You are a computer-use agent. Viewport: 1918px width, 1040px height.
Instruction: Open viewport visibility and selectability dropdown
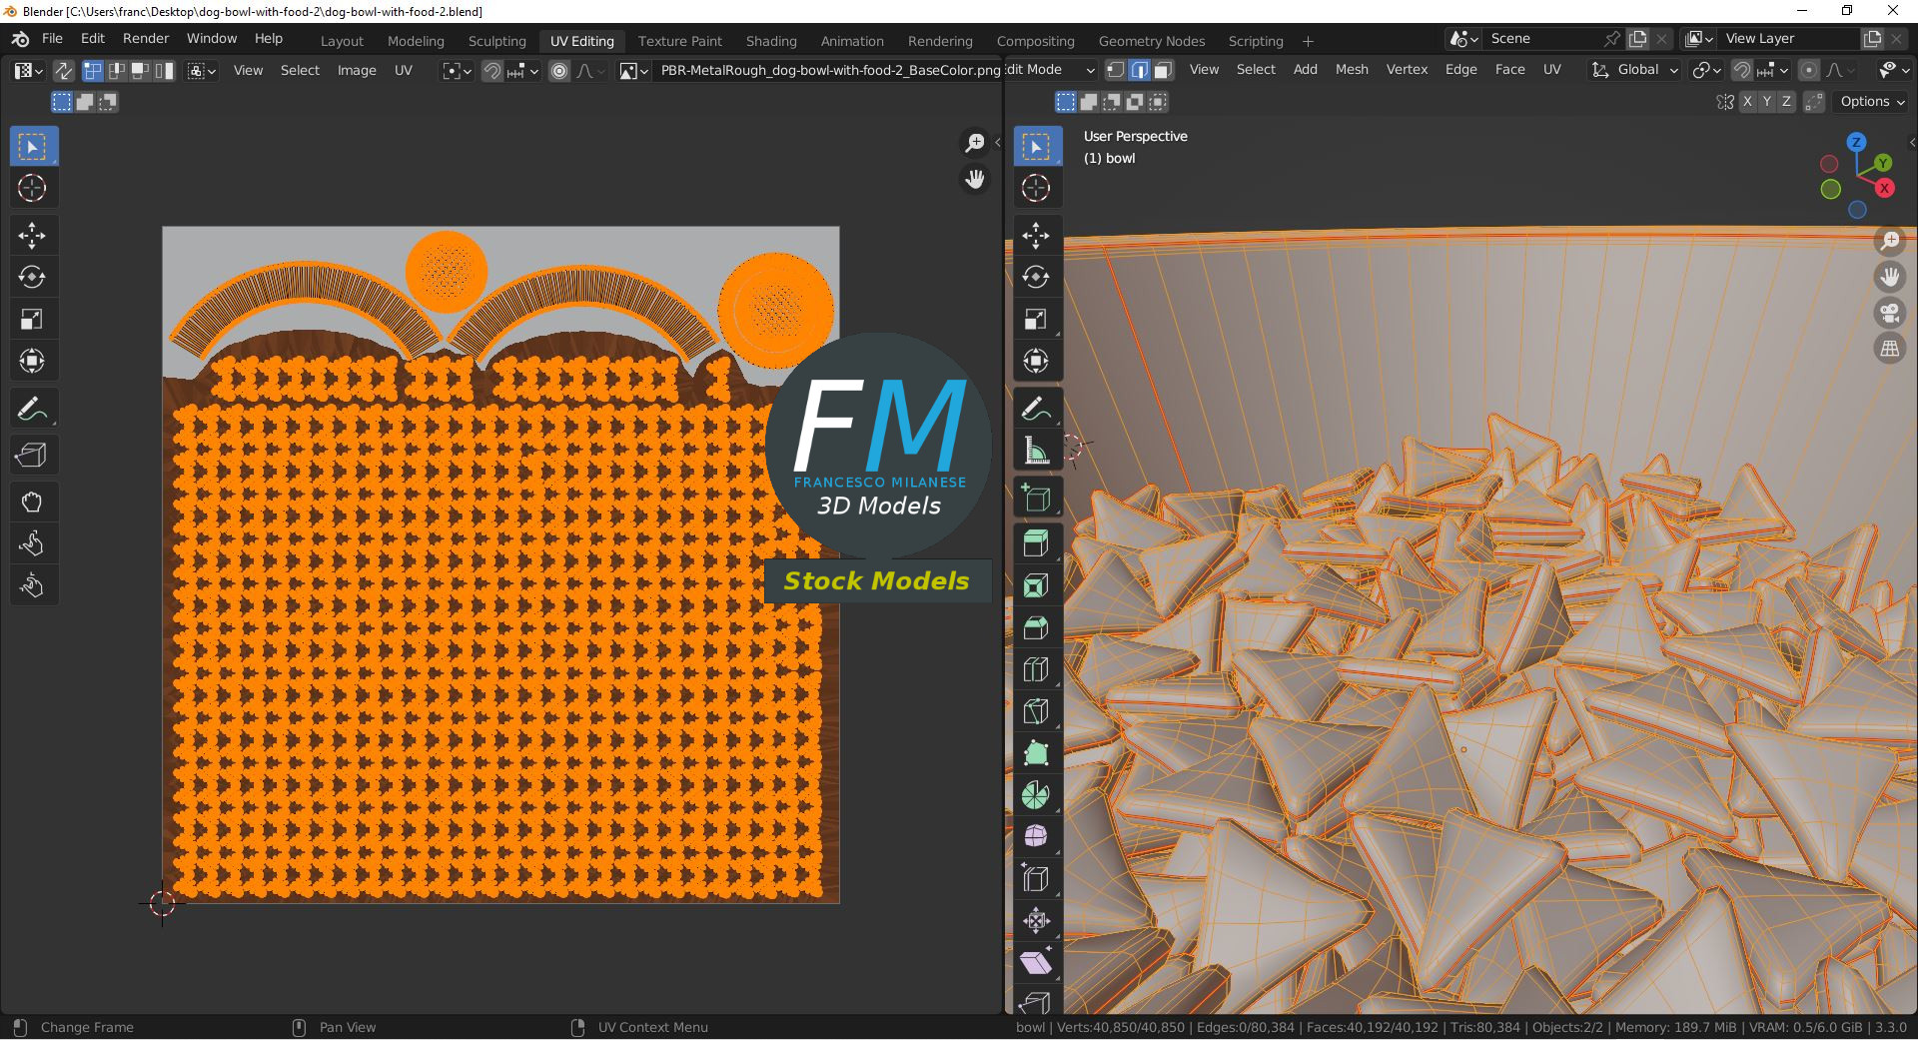pos(1893,70)
